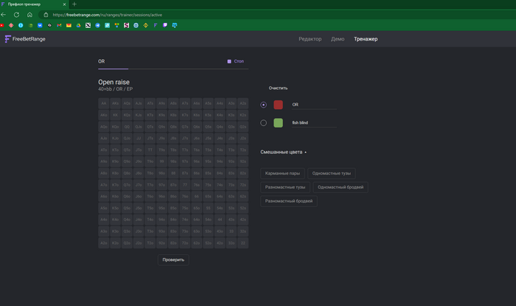Select the TT hand cell
This screenshot has height=306, width=516.
(x=150, y=150)
